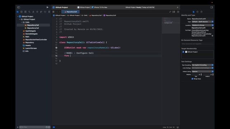Toggle source control filter in navigator
230x129 pixels.
pos(49,127)
